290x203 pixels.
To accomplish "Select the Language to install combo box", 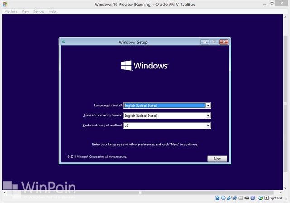I will 167,106.
